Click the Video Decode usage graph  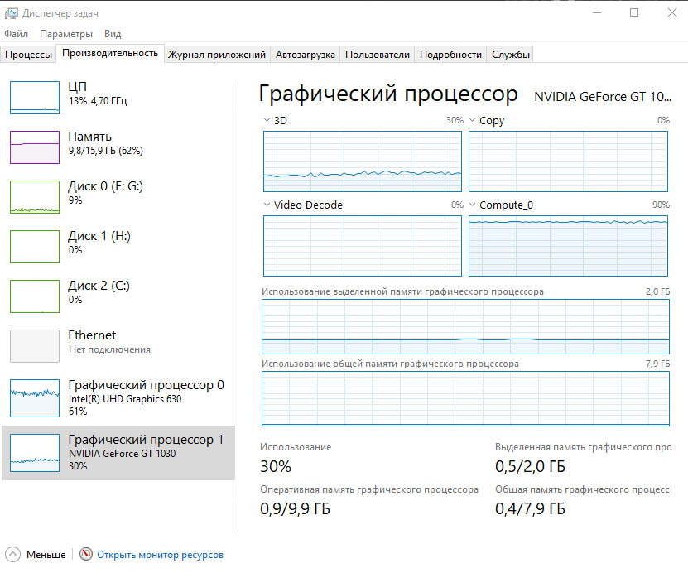coord(363,246)
